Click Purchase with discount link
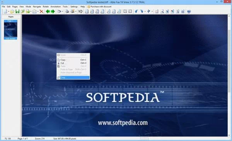The width and height of the screenshot is (232, 141). pos(99,7)
